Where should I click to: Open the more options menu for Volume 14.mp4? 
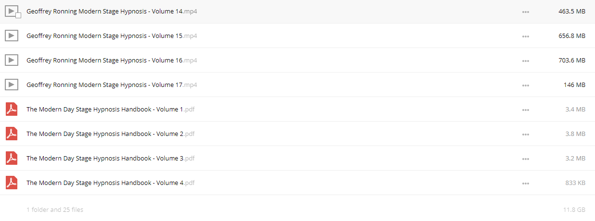pos(526,12)
